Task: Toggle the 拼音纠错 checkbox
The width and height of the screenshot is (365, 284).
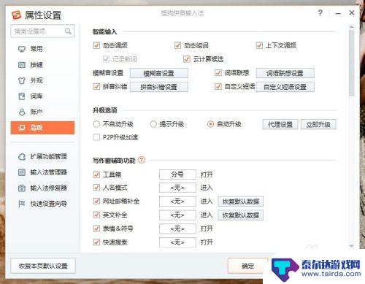Action: (x=96, y=86)
